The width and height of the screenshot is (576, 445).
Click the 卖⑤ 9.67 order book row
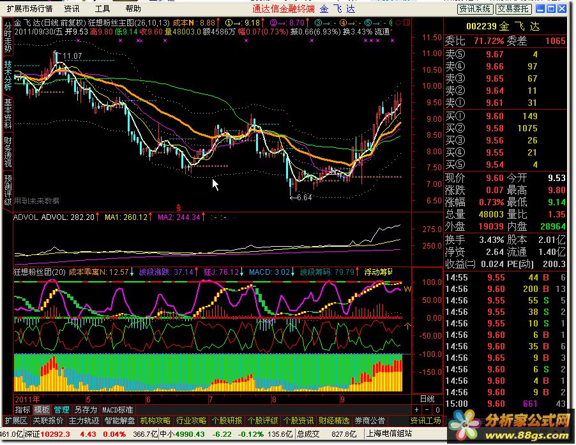coord(506,54)
